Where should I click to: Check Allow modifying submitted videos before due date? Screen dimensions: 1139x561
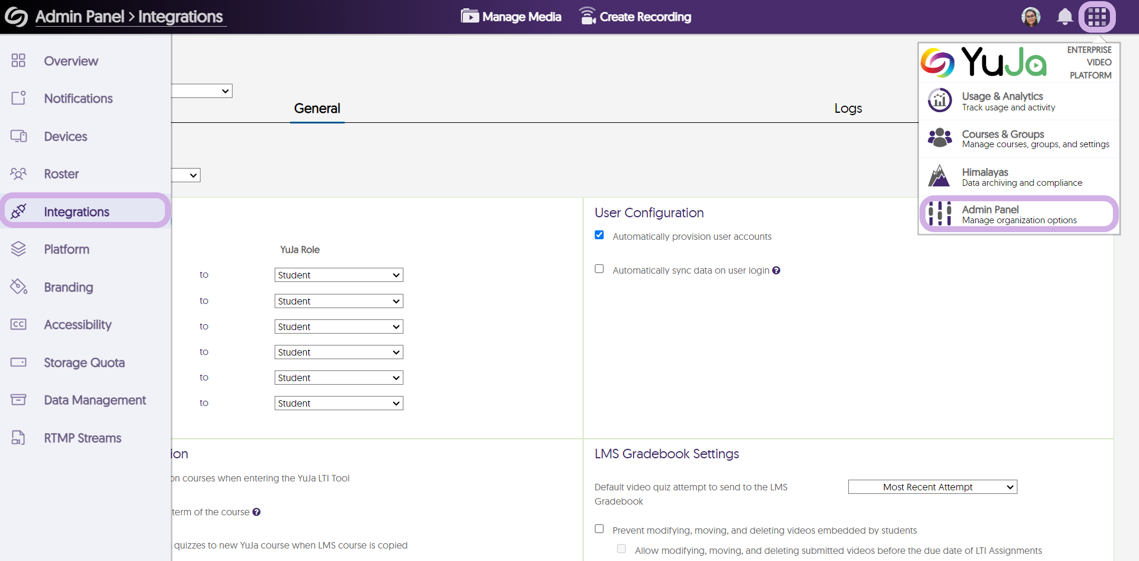click(x=621, y=549)
